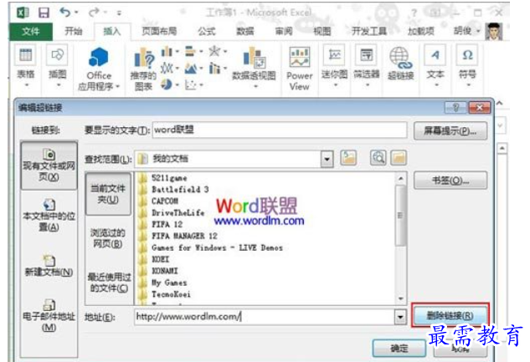Click the Redo arrow icon
This screenshot has width=530, height=362.
click(x=94, y=13)
